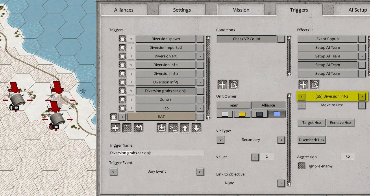Add a new effect with the plus icon under Effects
370x196 pixels.
pyautogui.click(x=303, y=85)
